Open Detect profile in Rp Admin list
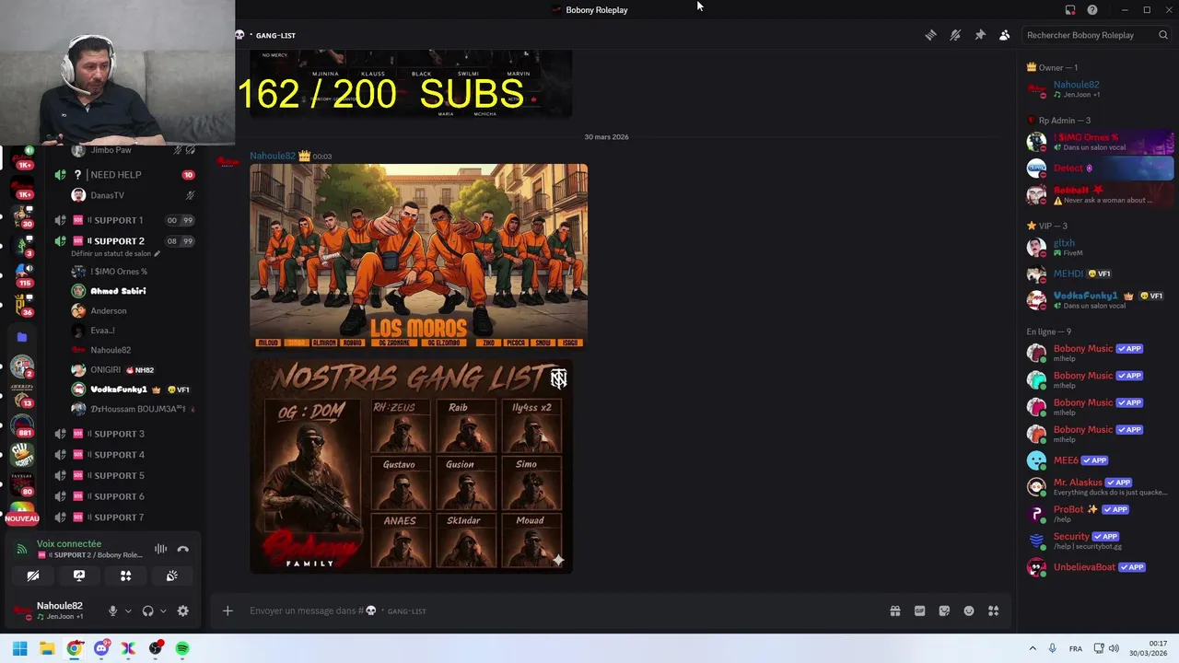 [1098, 169]
